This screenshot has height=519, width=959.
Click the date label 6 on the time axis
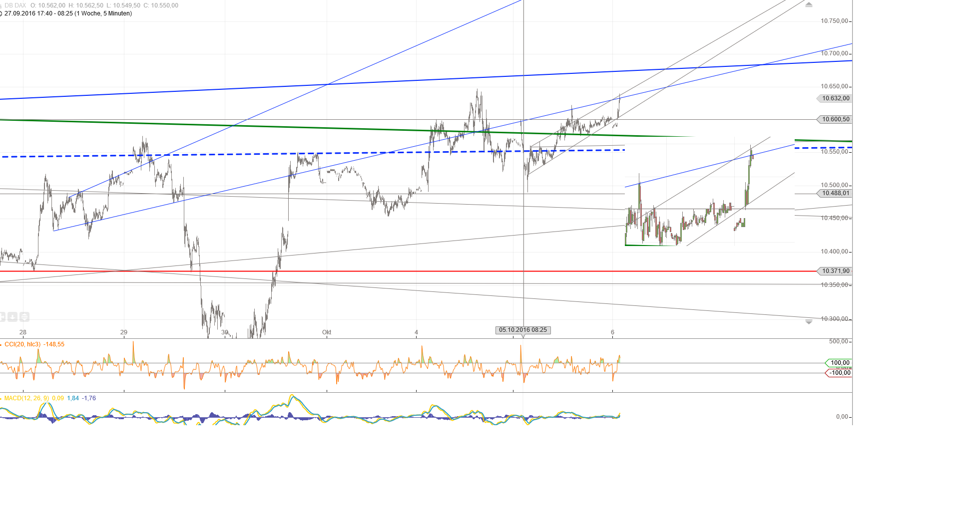click(x=612, y=332)
